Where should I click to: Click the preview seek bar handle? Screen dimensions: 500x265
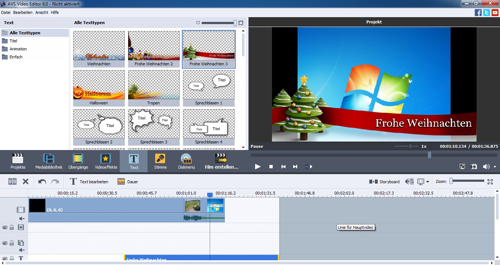[429, 155]
